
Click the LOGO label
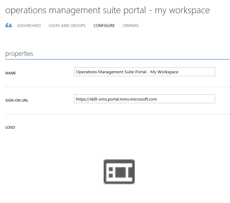10,127
